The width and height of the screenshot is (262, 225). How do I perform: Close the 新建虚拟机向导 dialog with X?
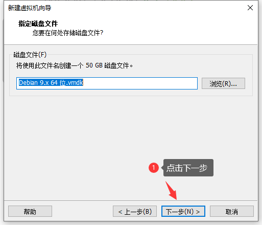click(x=250, y=8)
